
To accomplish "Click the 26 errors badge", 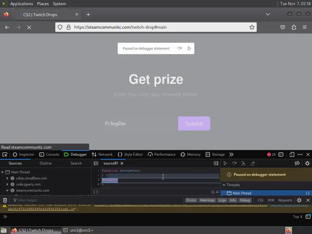I will 271,154.
